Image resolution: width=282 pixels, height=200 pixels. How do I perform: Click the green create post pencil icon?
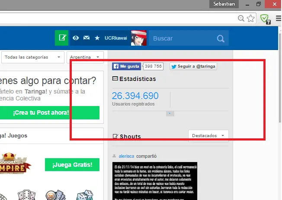(x=62, y=38)
